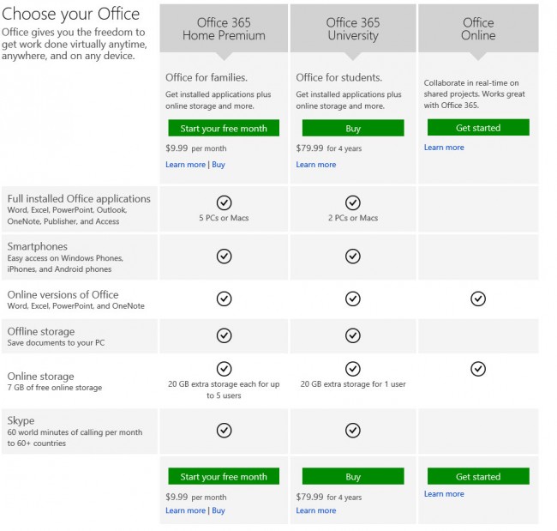This screenshot has width=557, height=531.
Task: Open top 'Learn more' link under Office Online Get started
Action: point(444,148)
